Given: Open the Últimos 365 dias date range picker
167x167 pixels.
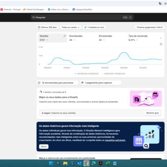Looking at the screenshot, I should click(x=47, y=27).
